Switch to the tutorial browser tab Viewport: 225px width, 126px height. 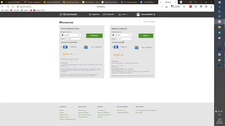71,2
